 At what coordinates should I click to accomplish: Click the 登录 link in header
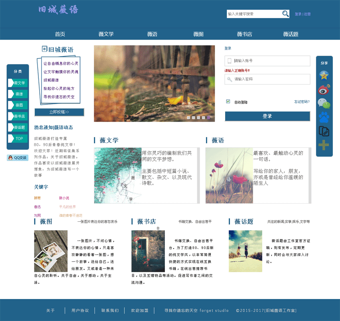tap(298, 14)
